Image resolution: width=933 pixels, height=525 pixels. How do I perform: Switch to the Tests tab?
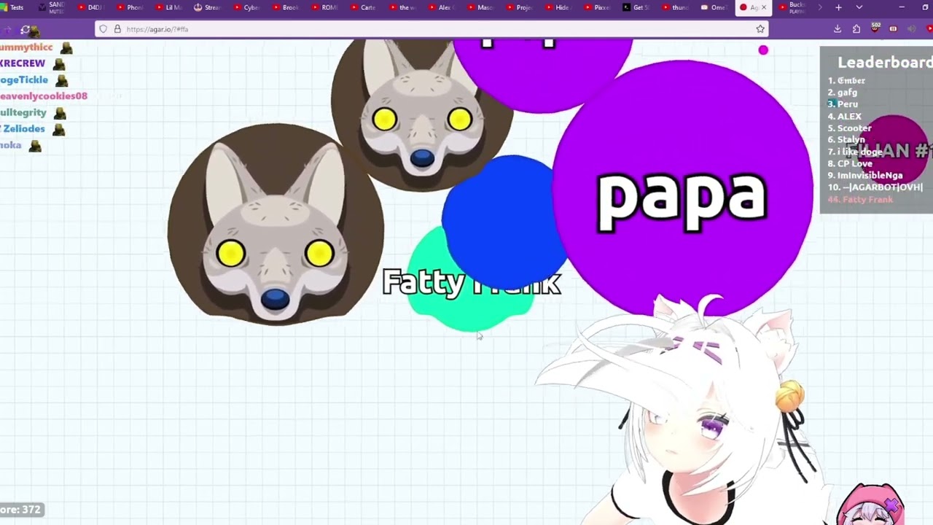[x=13, y=7]
